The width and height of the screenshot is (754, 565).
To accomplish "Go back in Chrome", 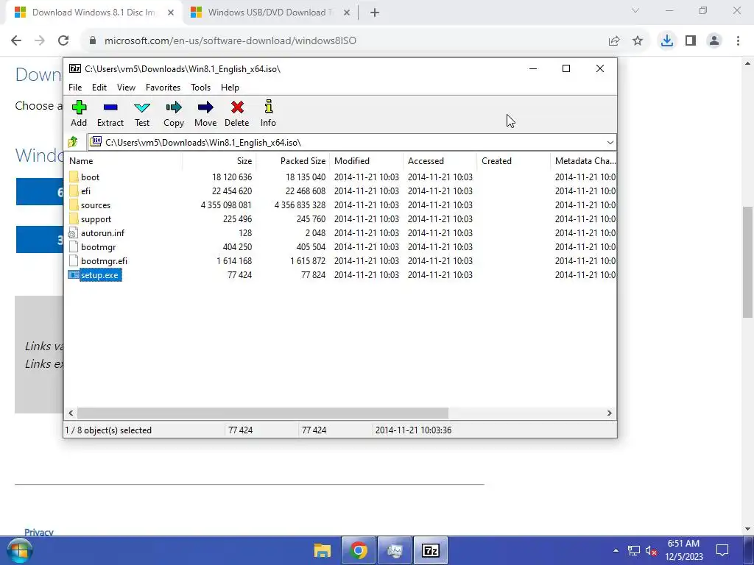I will click(16, 40).
